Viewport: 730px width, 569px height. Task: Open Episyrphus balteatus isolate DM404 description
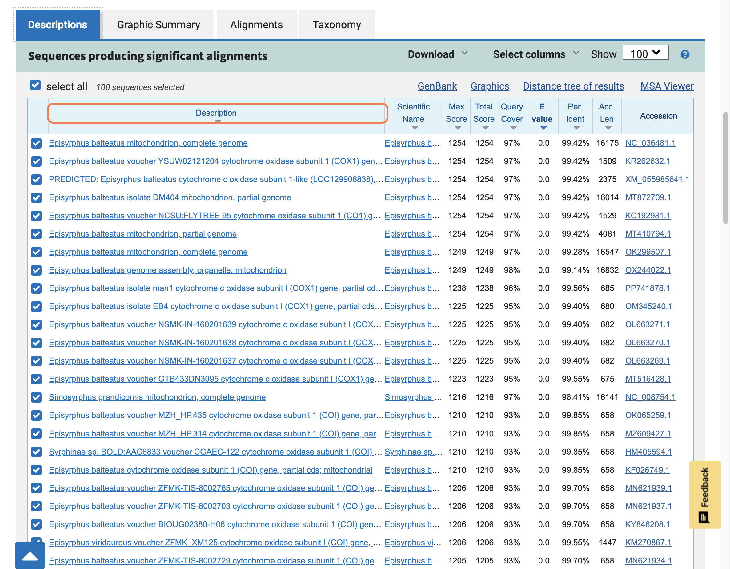pos(170,197)
